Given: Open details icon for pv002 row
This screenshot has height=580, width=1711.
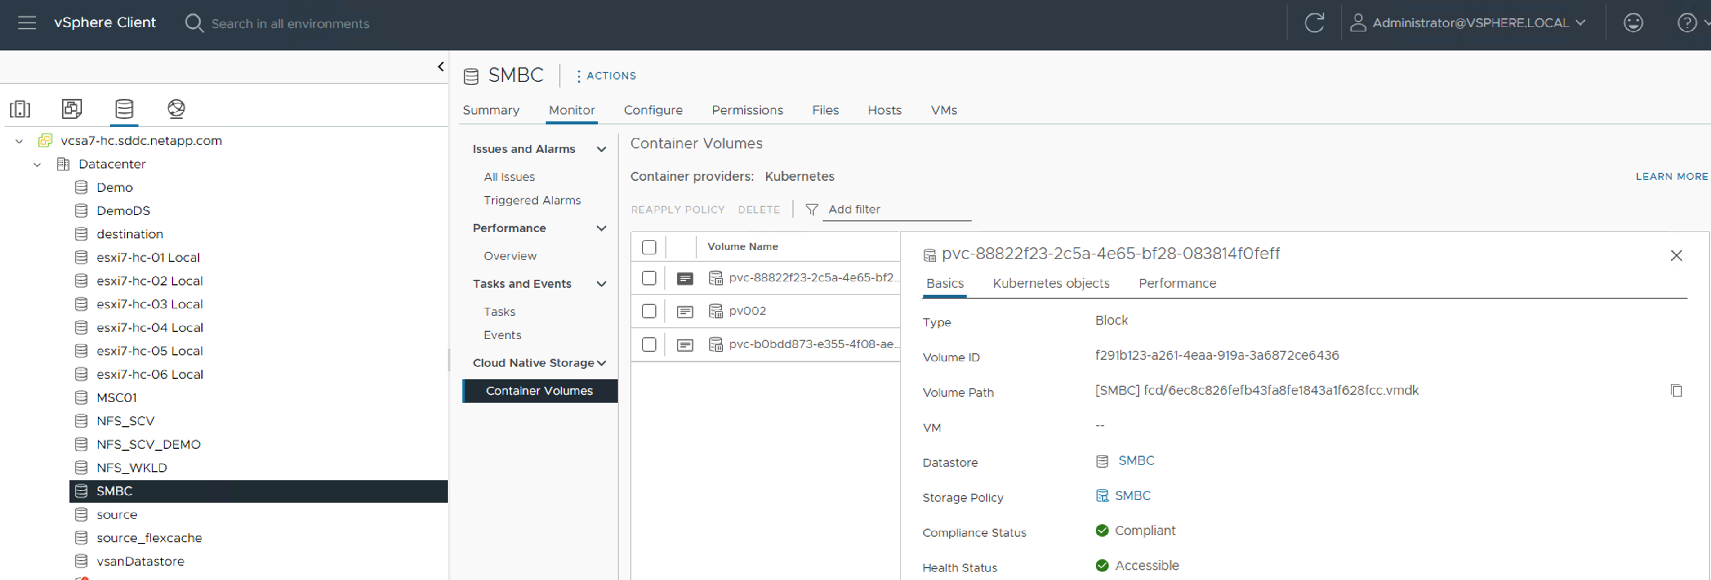Looking at the screenshot, I should point(685,312).
